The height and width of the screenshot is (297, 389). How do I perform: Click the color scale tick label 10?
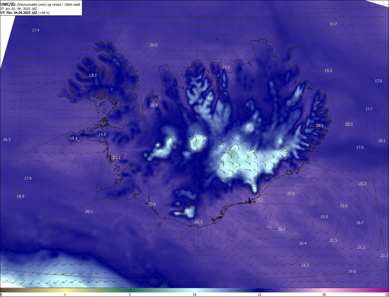[x=194, y=295]
